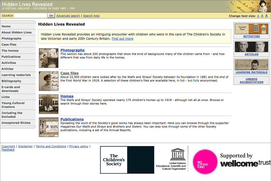This screenshot has width=271, height=181.
Task: Click the Learning Materials boy image
Action: coord(251,65)
